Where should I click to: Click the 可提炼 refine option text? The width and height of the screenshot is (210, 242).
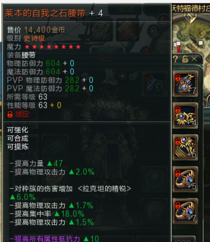[x=18, y=147]
